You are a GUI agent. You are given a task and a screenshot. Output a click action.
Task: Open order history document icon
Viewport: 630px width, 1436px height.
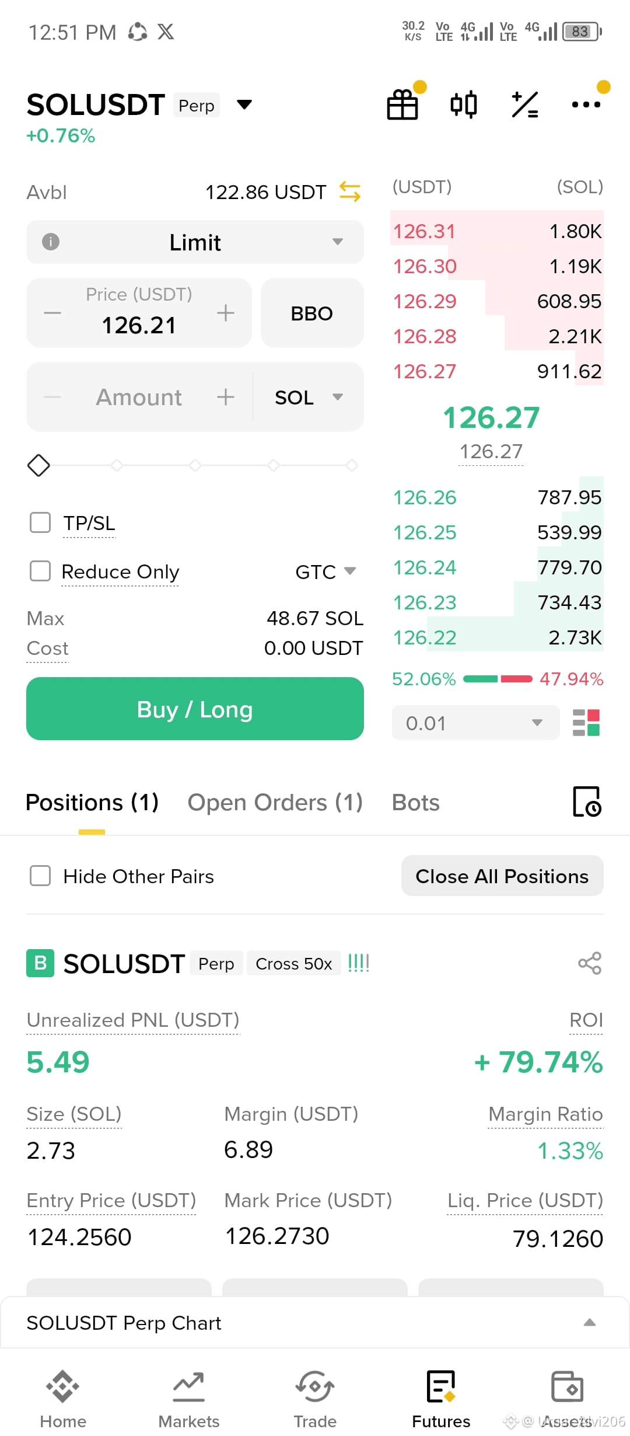(587, 801)
